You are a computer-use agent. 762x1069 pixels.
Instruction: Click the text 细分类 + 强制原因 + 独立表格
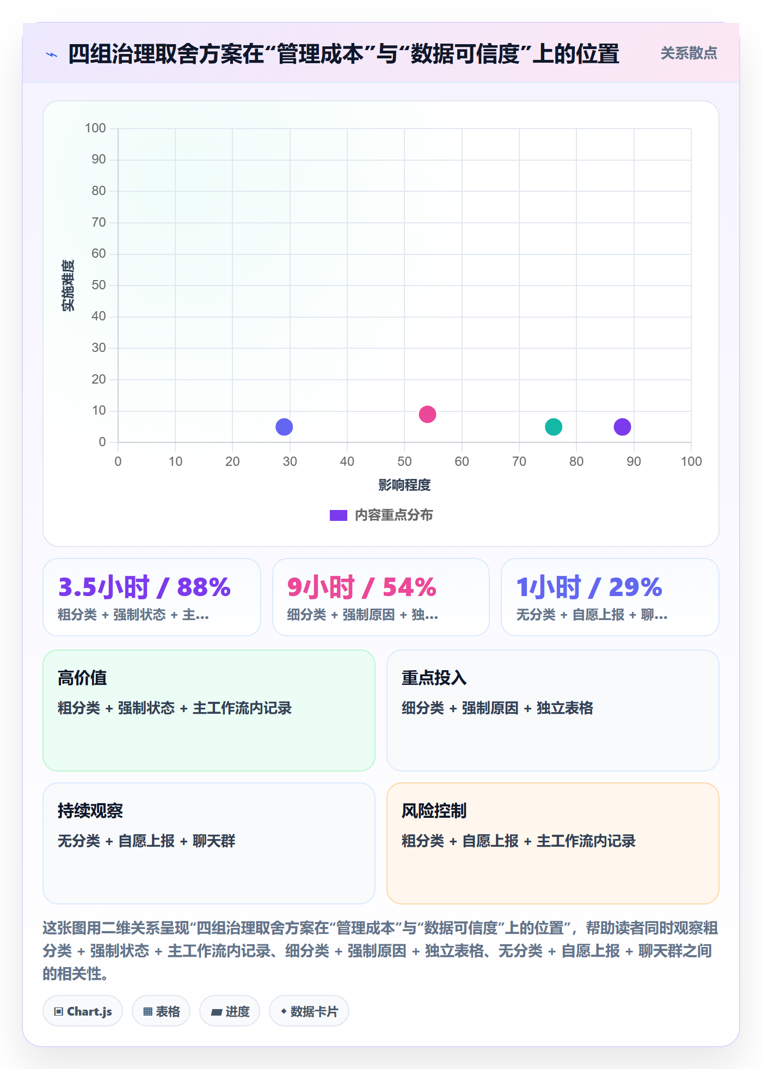(497, 708)
